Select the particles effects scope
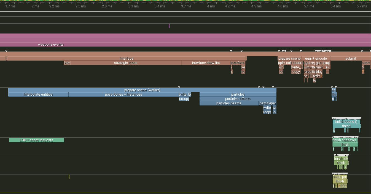The width and height of the screenshot is (371, 194). click(x=238, y=99)
